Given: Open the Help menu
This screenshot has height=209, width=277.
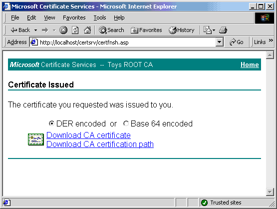Looking at the screenshot, I should point(119,17).
